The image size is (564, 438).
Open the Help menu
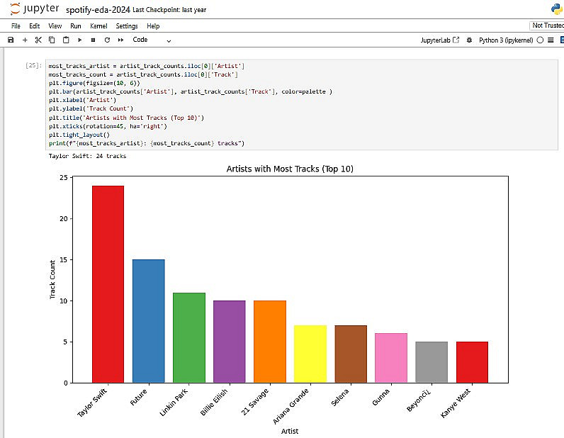click(153, 26)
